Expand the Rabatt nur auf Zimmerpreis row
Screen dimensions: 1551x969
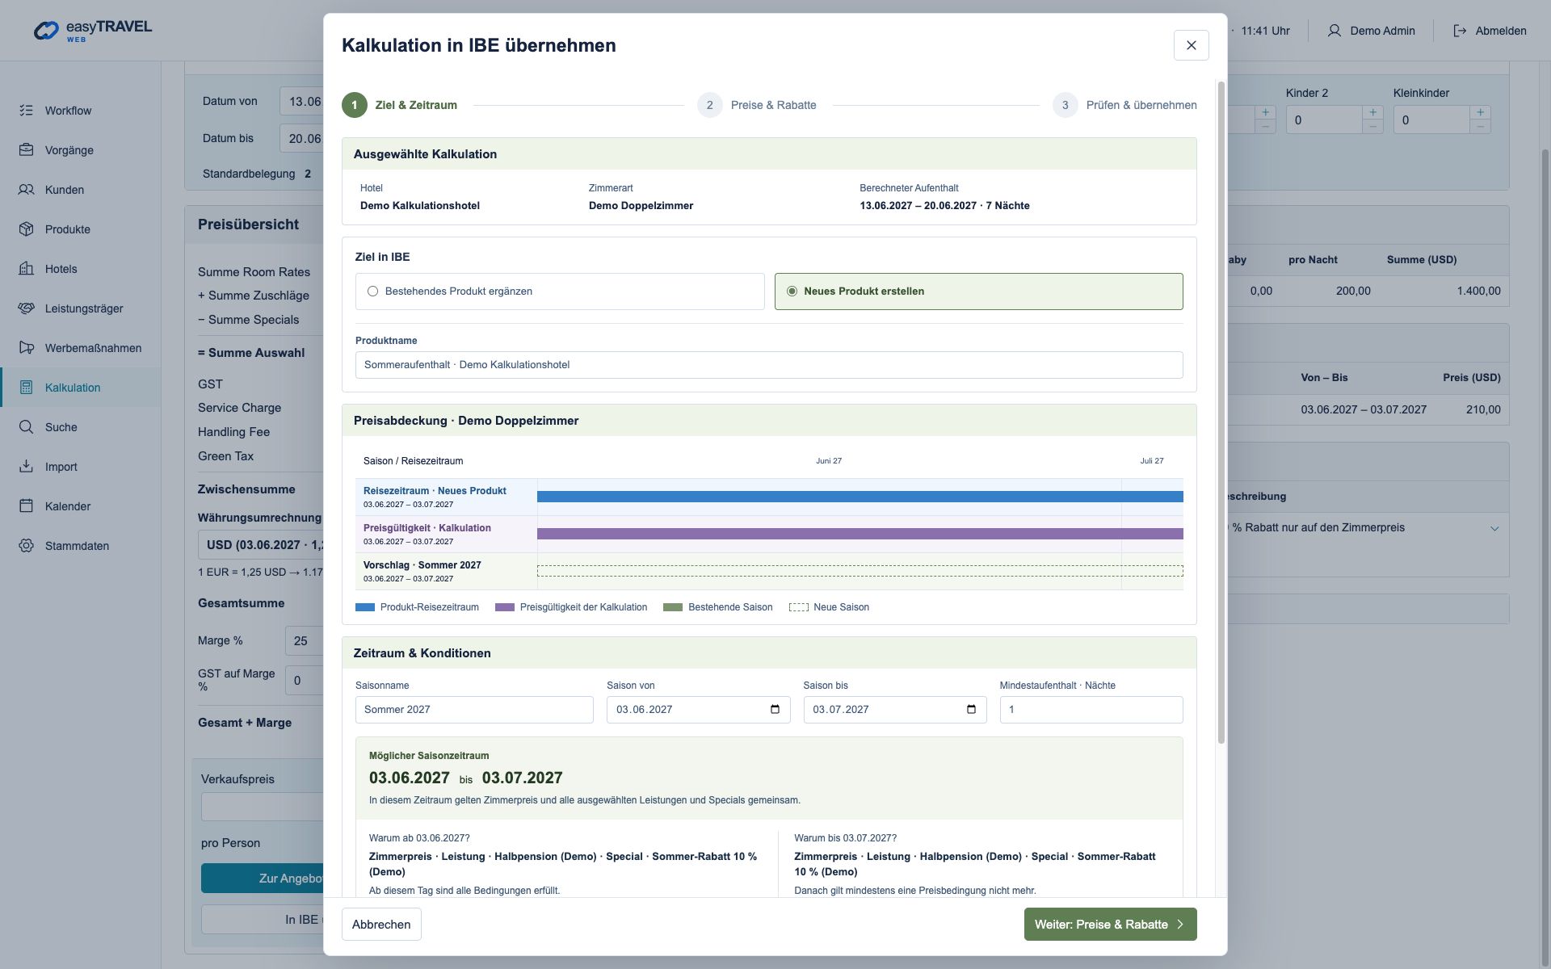click(x=1494, y=528)
